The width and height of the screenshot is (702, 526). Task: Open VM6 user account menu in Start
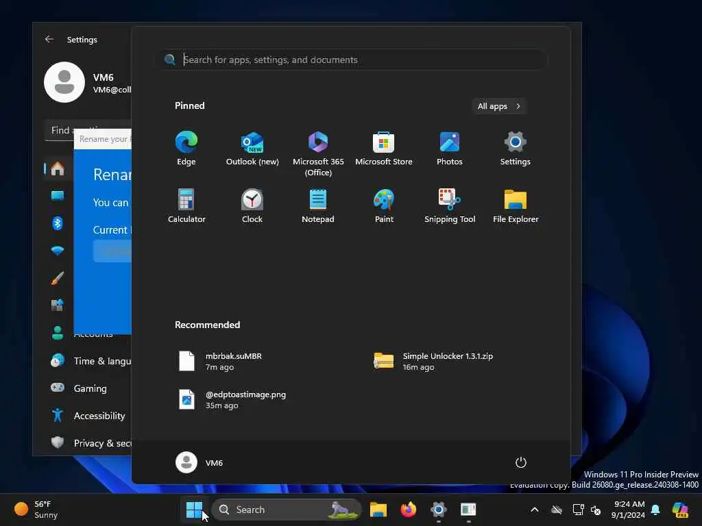(x=199, y=462)
